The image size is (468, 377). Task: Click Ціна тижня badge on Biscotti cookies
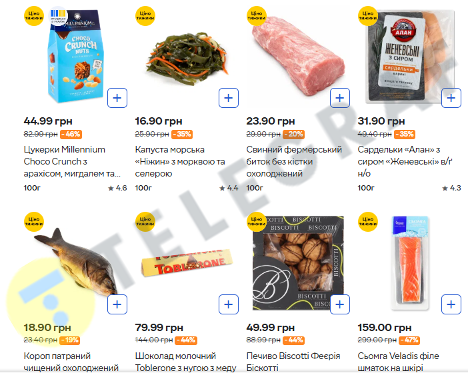point(257,222)
